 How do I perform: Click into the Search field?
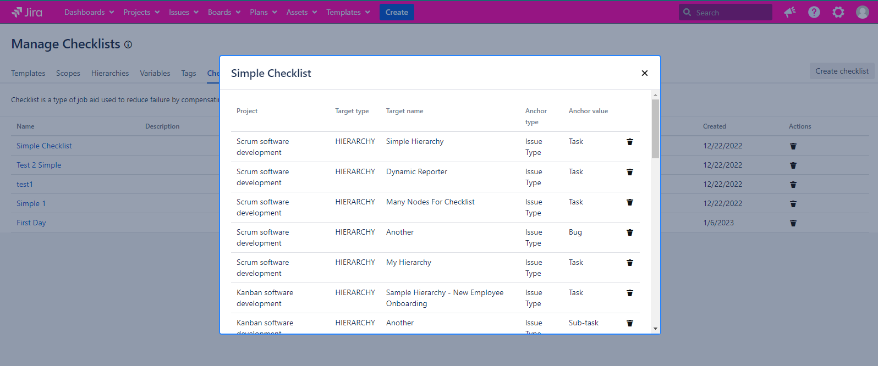click(x=730, y=12)
